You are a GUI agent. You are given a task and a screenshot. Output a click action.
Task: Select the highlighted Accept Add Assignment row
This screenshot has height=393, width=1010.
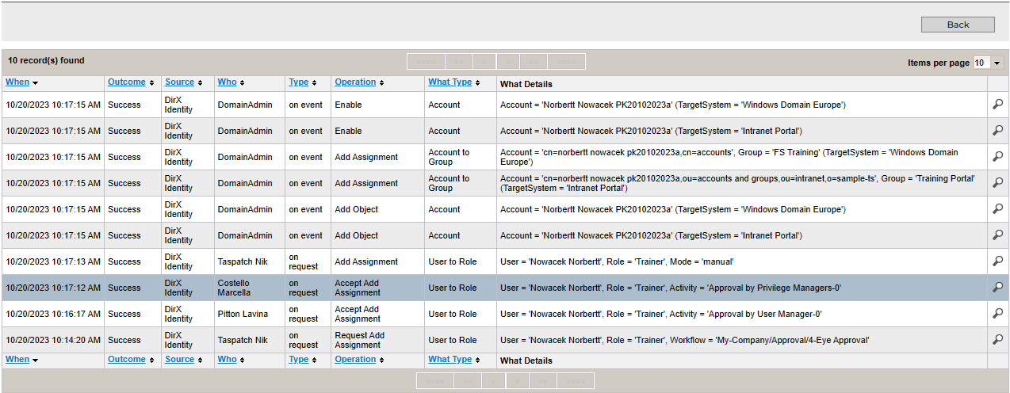point(357,288)
